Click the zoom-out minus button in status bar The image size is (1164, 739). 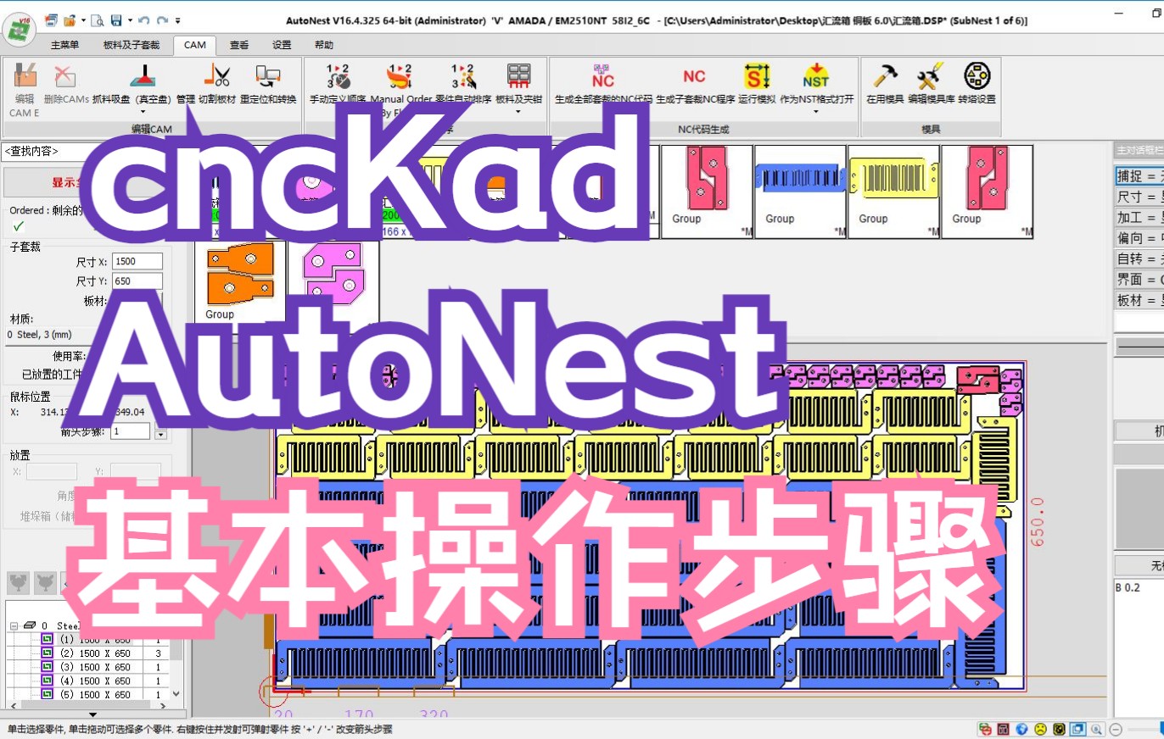click(1116, 729)
